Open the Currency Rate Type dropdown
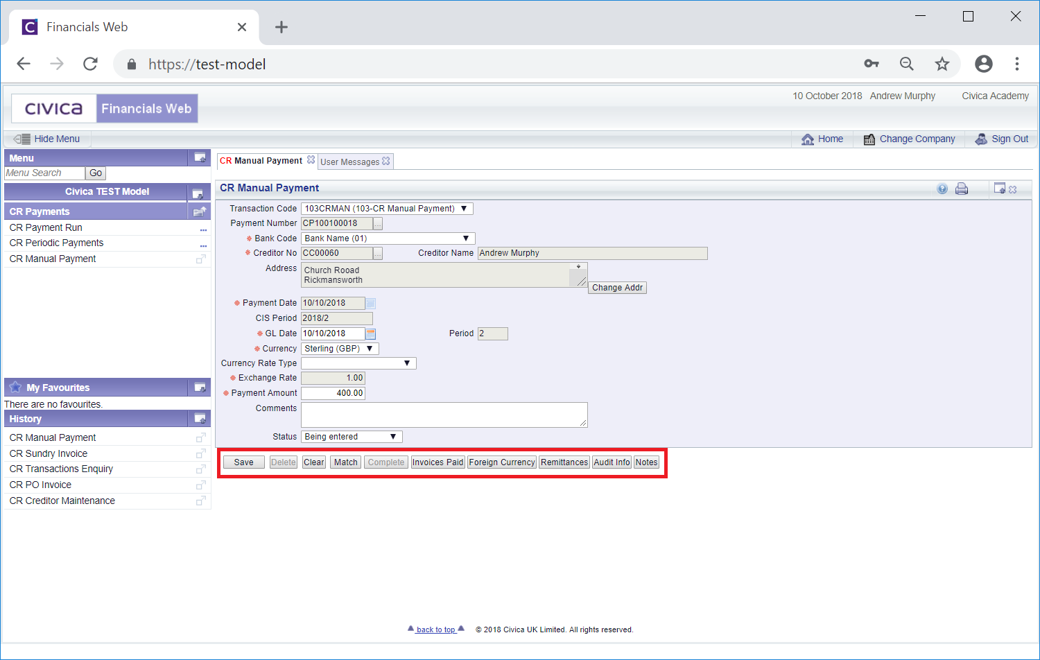The width and height of the screenshot is (1040, 660). 358,363
